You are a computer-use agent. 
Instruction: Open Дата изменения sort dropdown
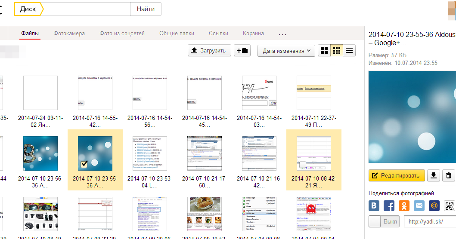(x=286, y=51)
